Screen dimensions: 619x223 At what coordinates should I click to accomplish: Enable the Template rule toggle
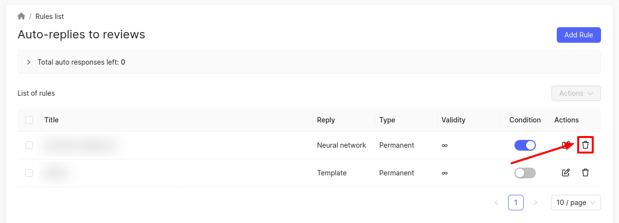[525, 172]
